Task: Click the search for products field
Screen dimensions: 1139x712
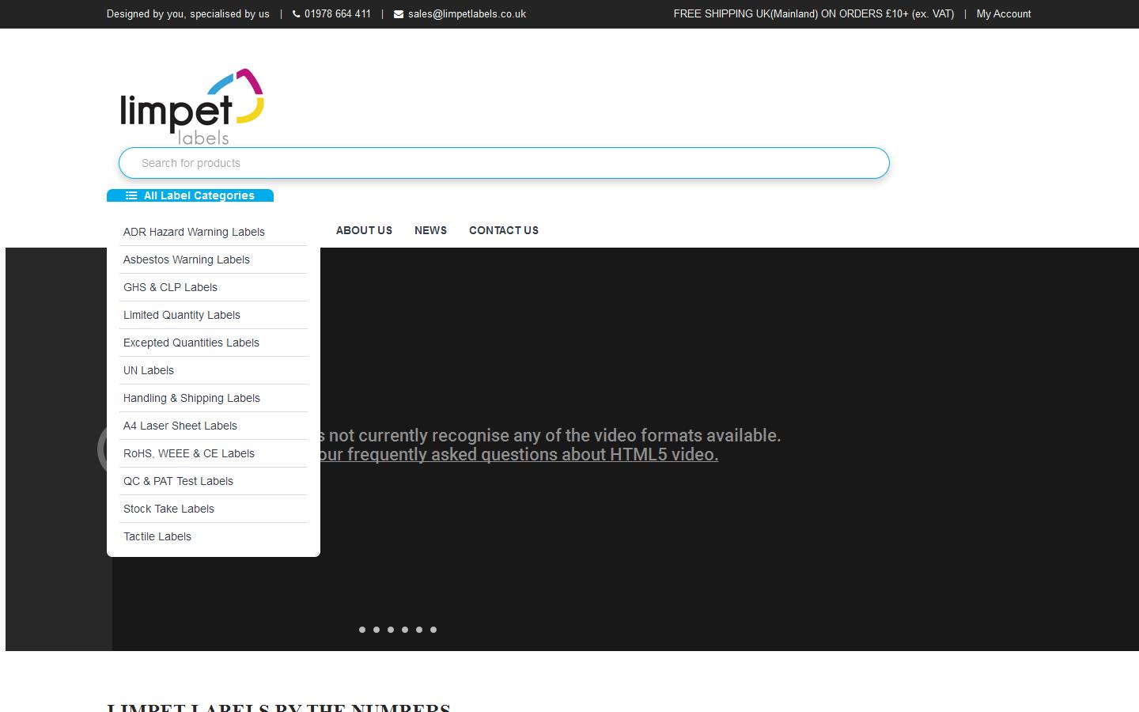Action: pos(504,163)
